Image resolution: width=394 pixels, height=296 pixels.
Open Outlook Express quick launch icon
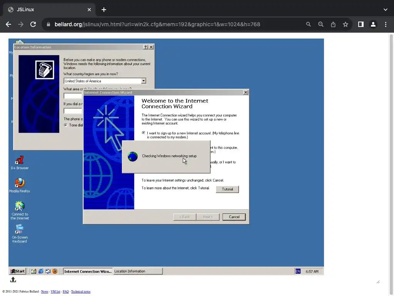click(x=48, y=271)
